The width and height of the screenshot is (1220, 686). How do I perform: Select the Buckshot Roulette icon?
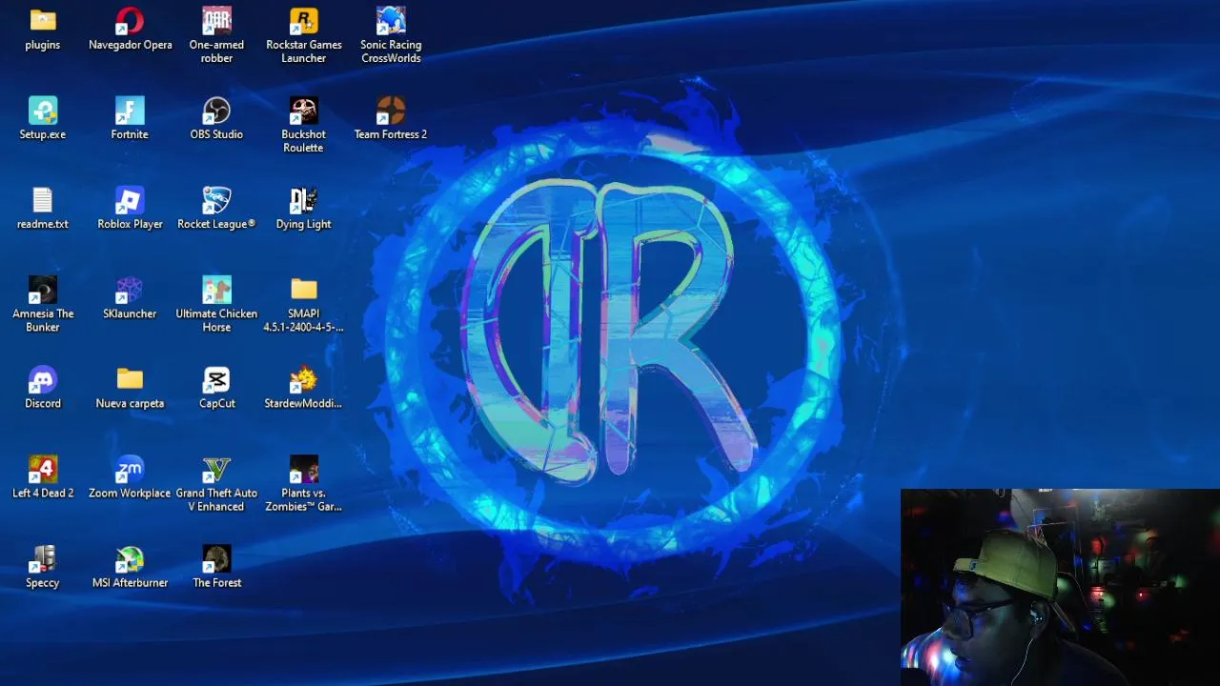(303, 111)
